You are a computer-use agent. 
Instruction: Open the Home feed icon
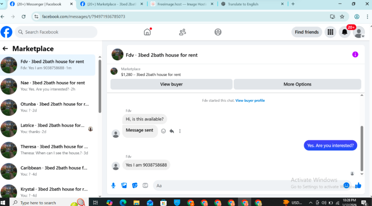point(147,32)
